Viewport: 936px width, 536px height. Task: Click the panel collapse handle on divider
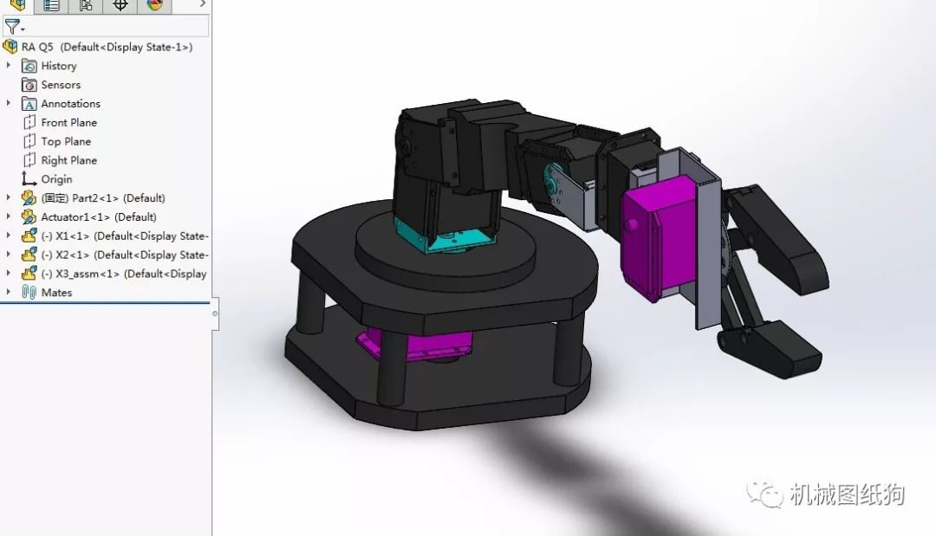click(x=215, y=313)
